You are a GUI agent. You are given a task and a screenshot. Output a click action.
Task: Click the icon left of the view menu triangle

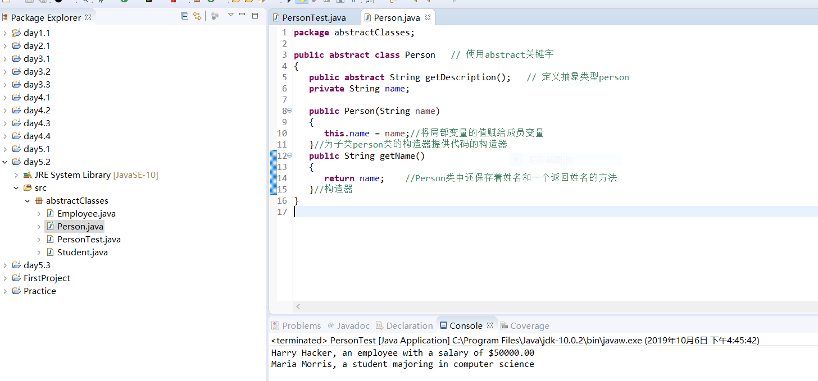coord(215,16)
